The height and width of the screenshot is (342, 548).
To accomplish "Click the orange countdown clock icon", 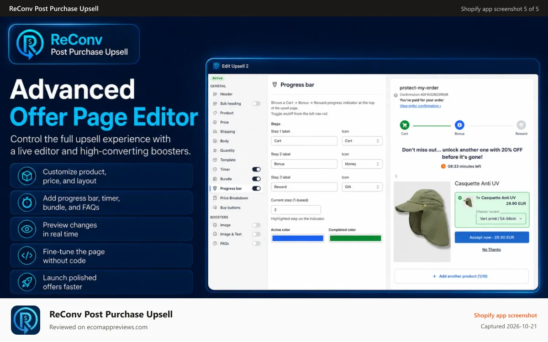I will (x=443, y=166).
